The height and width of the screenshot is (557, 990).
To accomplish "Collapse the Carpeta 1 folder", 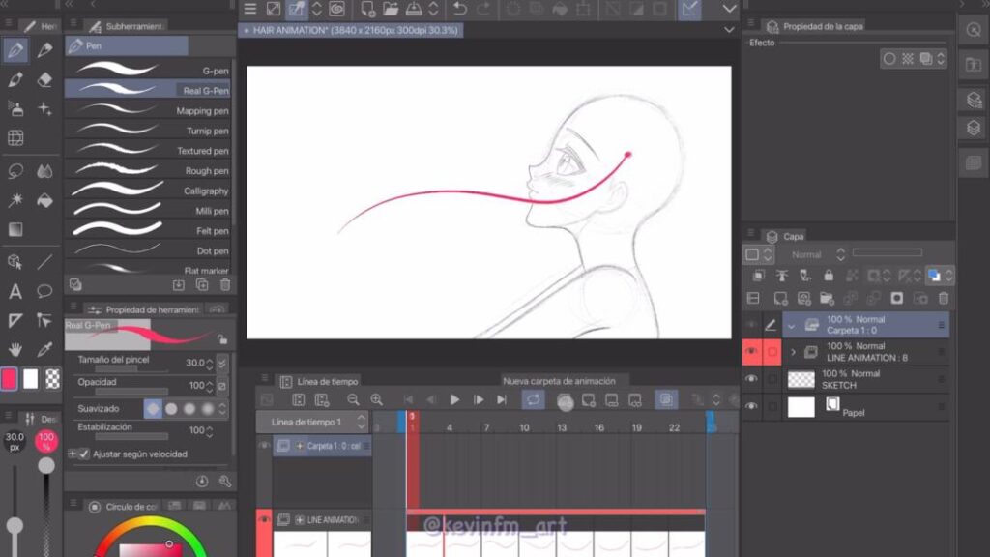I will (791, 326).
